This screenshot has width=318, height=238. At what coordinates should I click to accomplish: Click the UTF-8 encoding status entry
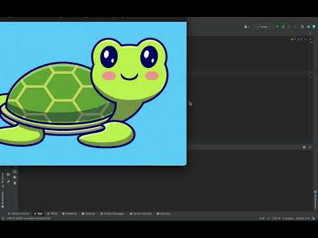pyautogui.click(x=276, y=218)
